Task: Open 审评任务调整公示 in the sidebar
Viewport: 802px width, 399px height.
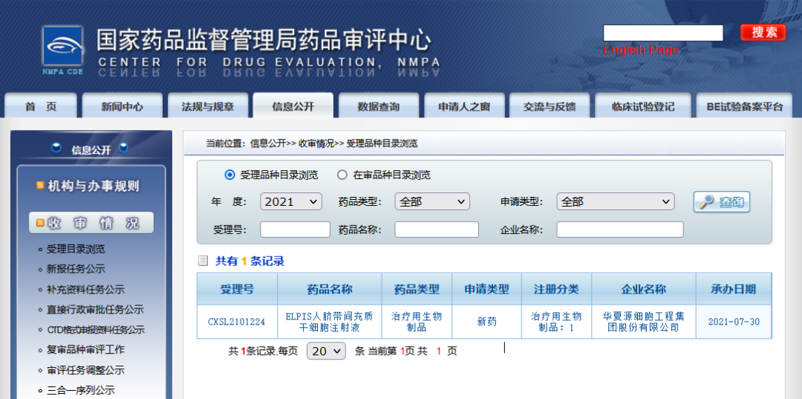Action: pyautogui.click(x=85, y=370)
